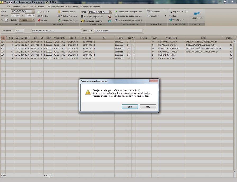Switch to the 5.Devedores tab
Viewport: 237px width, 182px height.
[x=72, y=6]
